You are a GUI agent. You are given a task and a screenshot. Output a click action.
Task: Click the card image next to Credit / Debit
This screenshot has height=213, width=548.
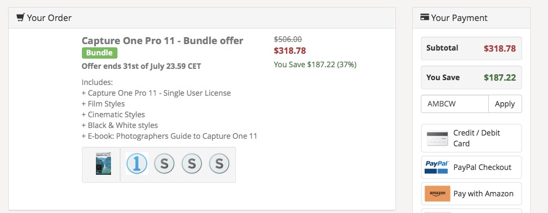(x=437, y=138)
